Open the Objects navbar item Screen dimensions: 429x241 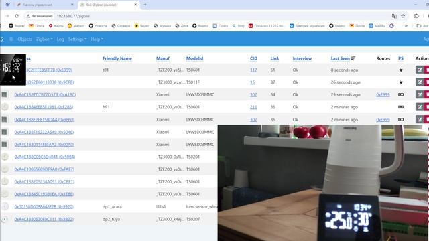pyautogui.click(x=25, y=39)
